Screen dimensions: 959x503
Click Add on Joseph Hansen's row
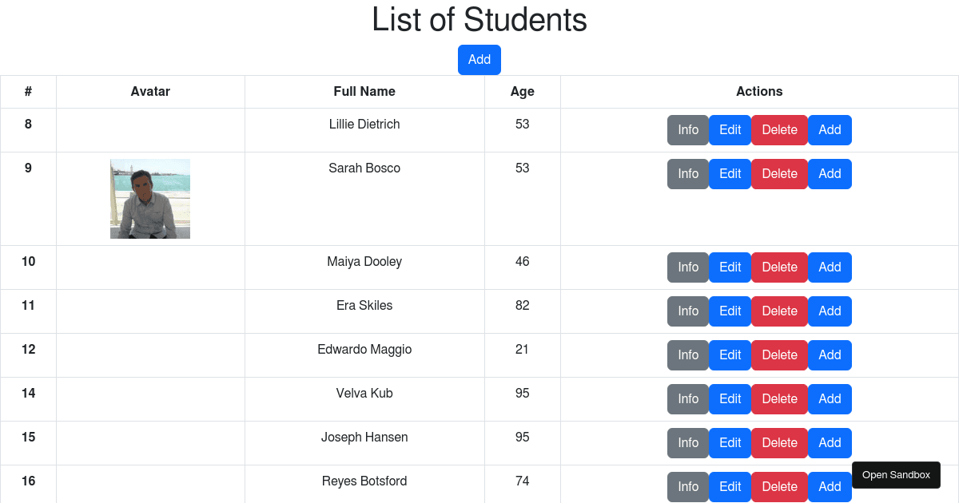(x=830, y=442)
